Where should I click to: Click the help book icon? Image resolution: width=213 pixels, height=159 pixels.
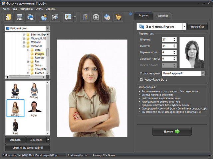point(85,17)
